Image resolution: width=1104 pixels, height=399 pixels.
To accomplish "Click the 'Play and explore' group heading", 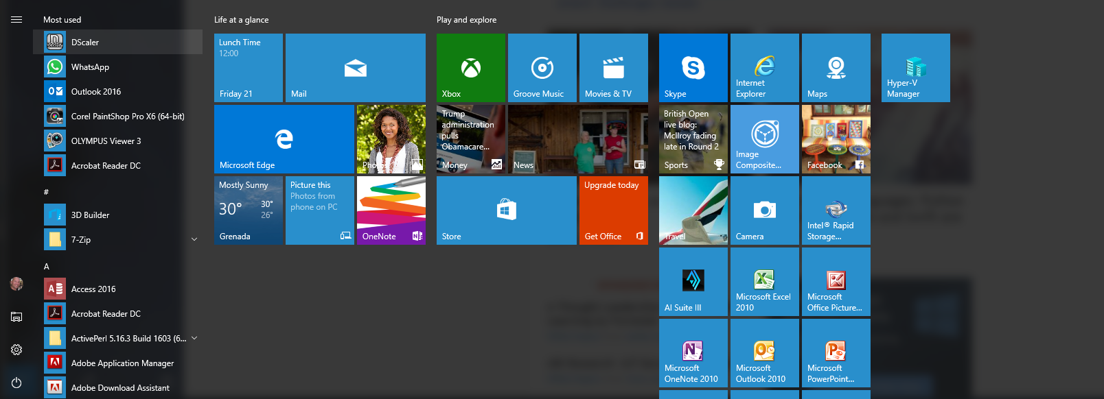I will click(x=467, y=20).
